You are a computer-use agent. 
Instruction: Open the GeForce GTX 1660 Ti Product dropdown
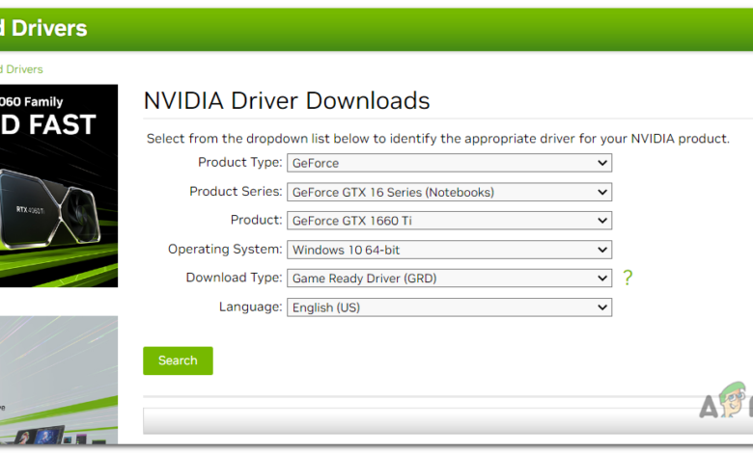[x=449, y=221]
